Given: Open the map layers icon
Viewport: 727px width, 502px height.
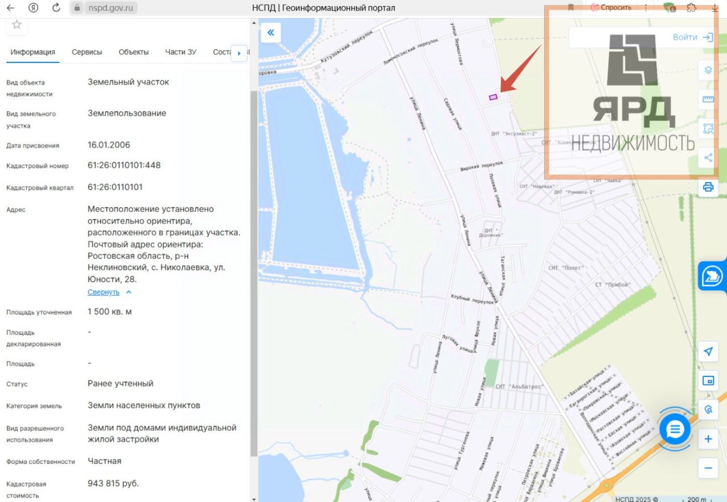Looking at the screenshot, I should tap(708, 70).
